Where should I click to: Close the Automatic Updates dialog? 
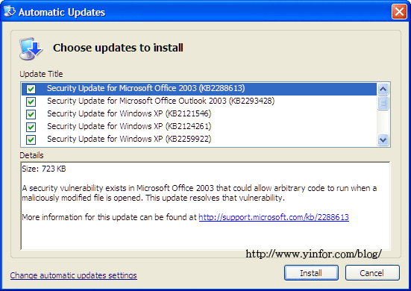399,12
